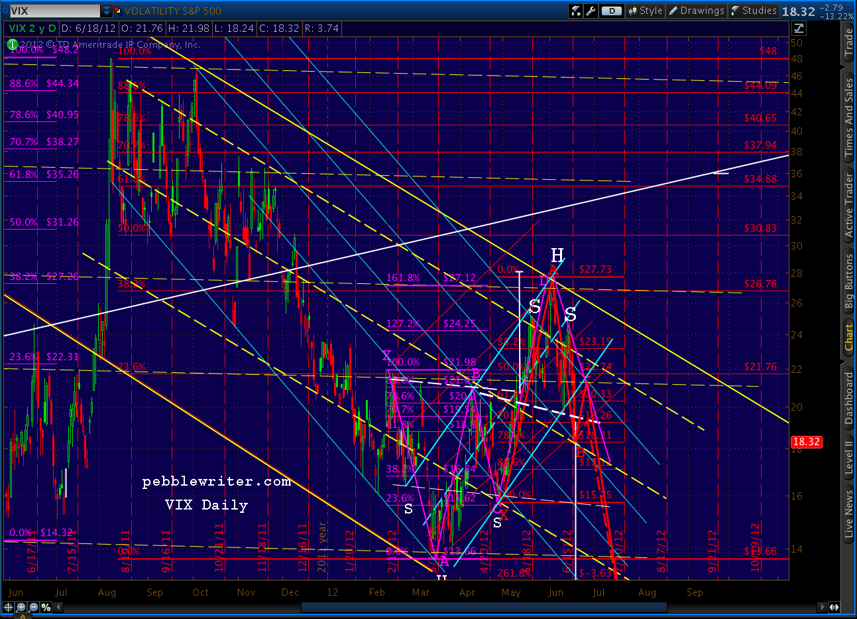Click the pebblewriter.com chart annotation
This screenshot has width=857, height=619.
[217, 482]
